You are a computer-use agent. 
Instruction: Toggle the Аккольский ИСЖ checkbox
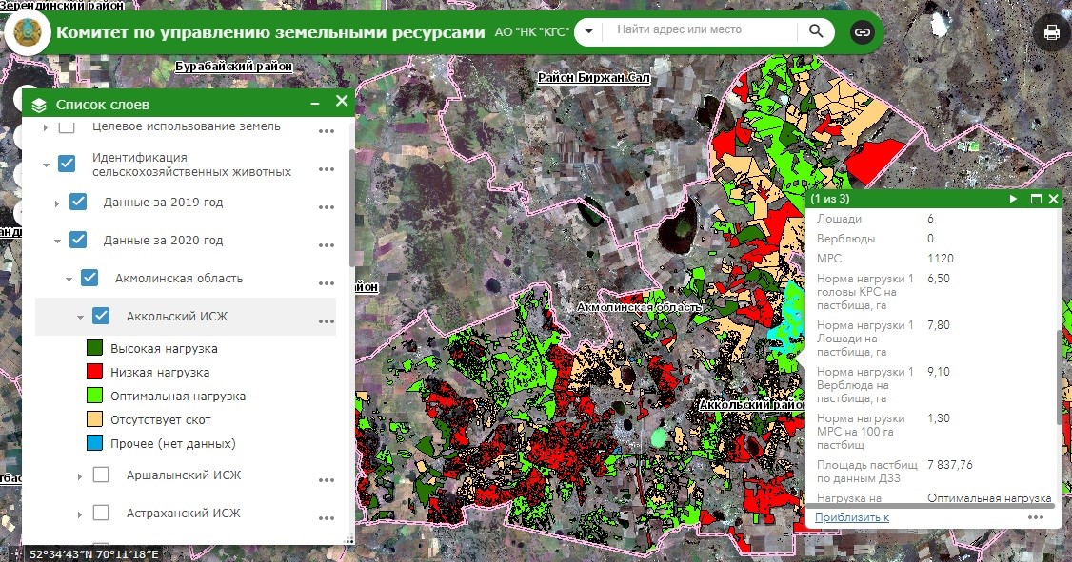[101, 316]
